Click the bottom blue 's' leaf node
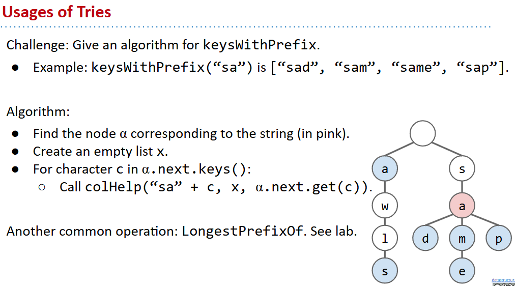Screen dimensions: 515x286 tap(385, 271)
